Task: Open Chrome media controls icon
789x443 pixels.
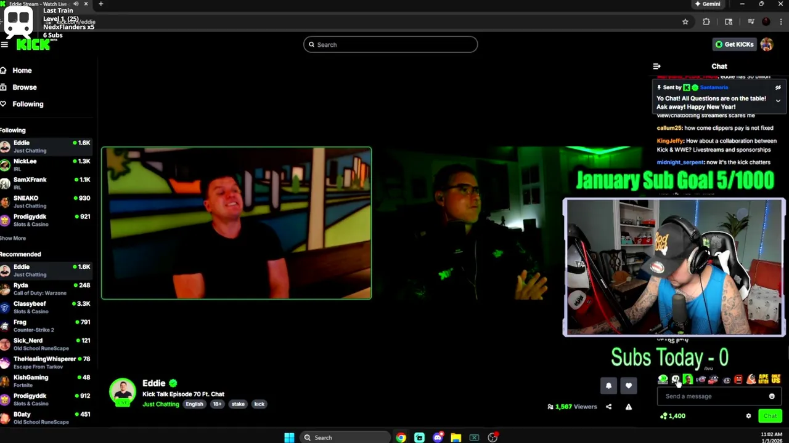Action: pos(751,22)
